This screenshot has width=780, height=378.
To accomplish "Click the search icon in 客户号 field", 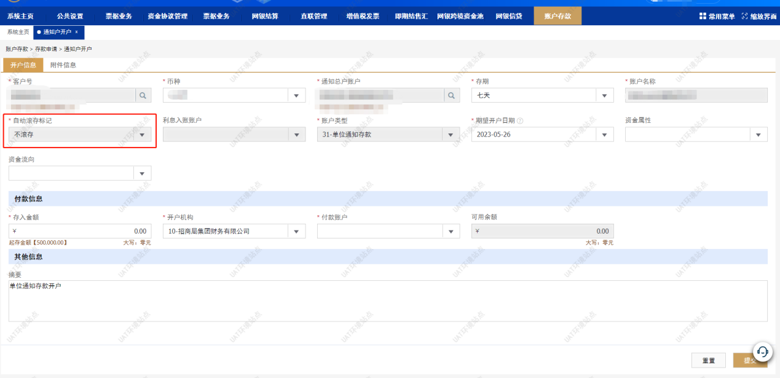I will coord(143,95).
